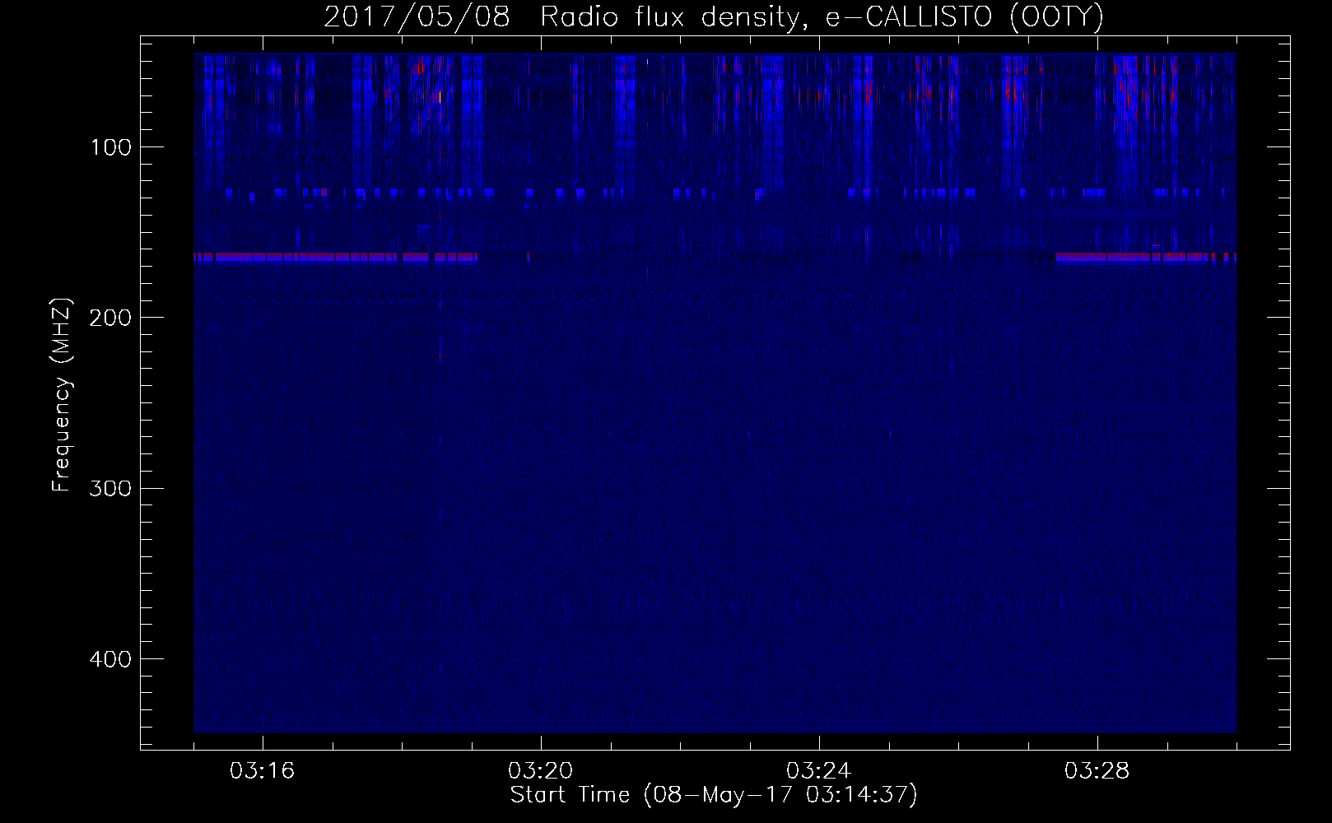Click the 200 frequency tick label
This screenshot has width=1332, height=823.
tap(110, 319)
